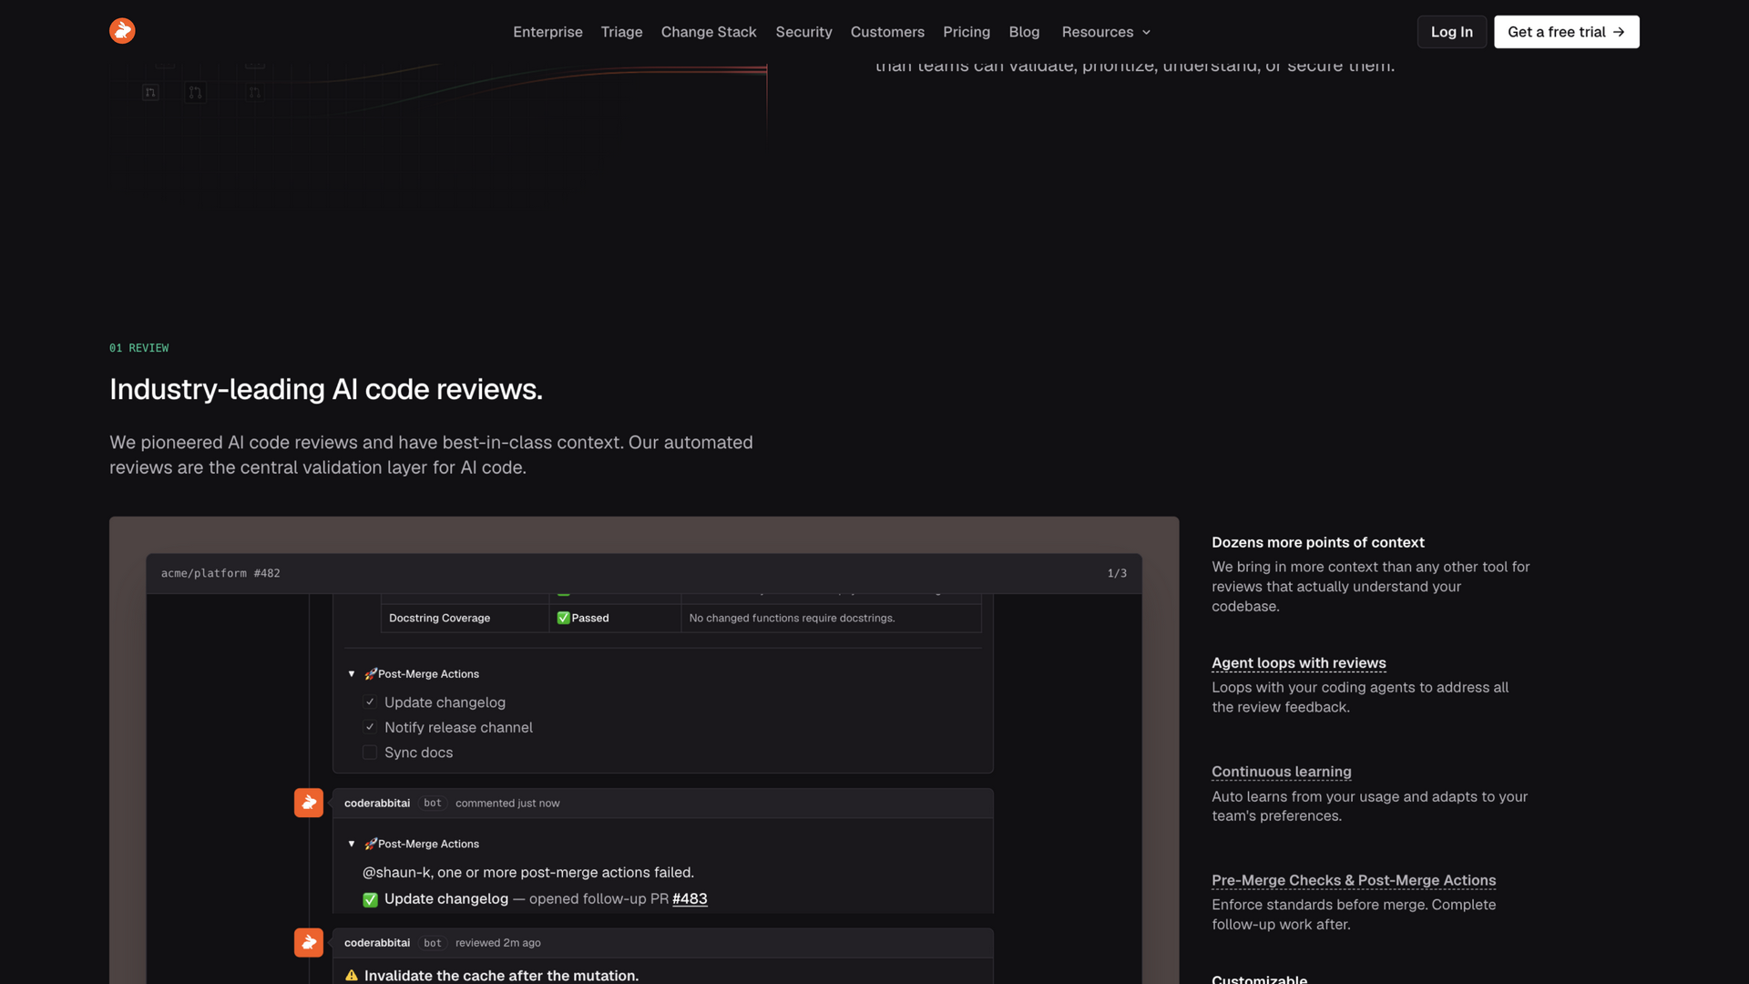Open the Blog link

pyautogui.click(x=1024, y=32)
